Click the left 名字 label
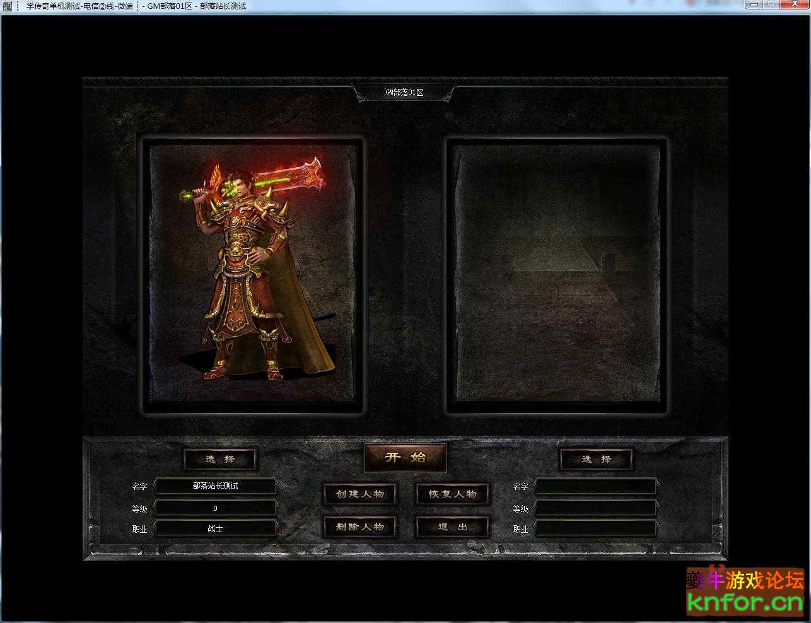Screen dimensions: 811x623 tap(139, 487)
